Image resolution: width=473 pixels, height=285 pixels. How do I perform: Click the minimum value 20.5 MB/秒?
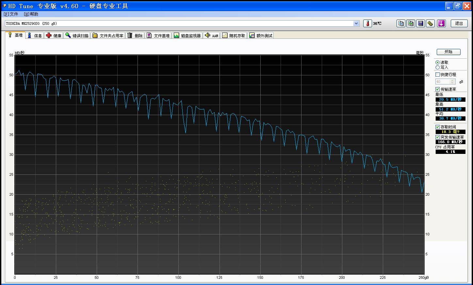(x=450, y=99)
